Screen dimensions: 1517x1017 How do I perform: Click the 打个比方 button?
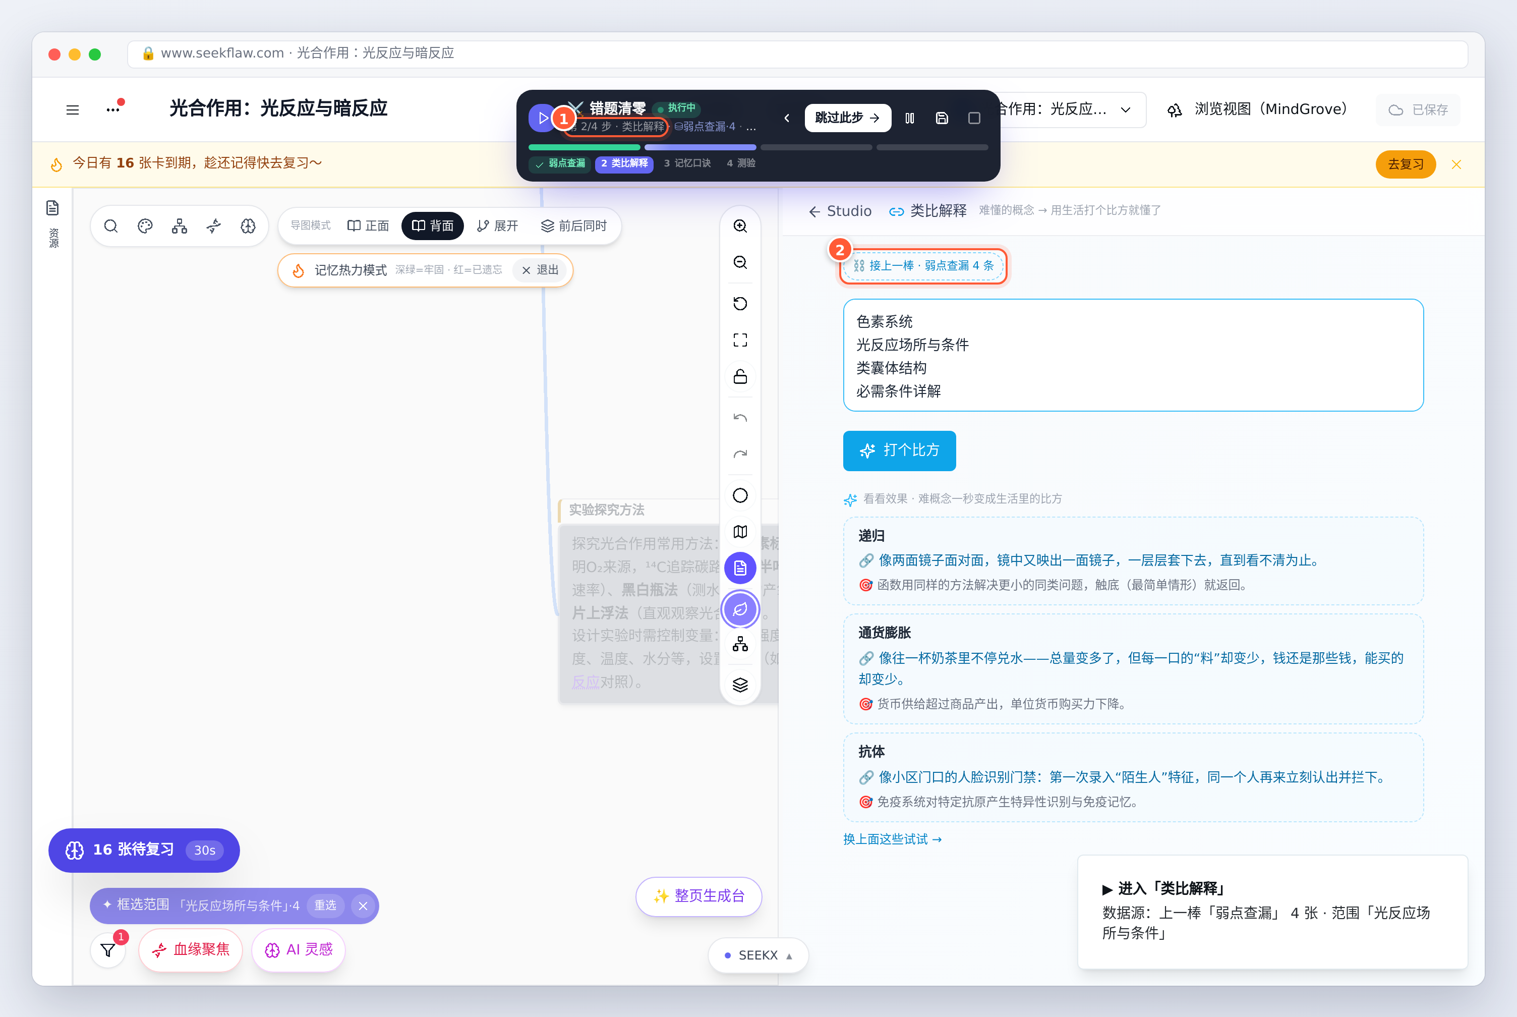(x=899, y=451)
